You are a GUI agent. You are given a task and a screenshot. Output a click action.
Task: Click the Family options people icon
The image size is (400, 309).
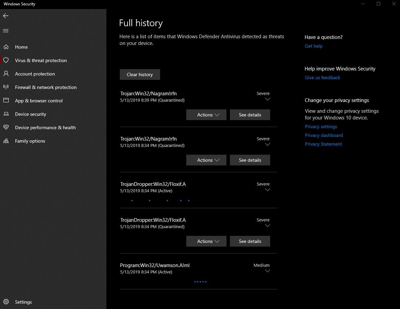(x=6, y=141)
